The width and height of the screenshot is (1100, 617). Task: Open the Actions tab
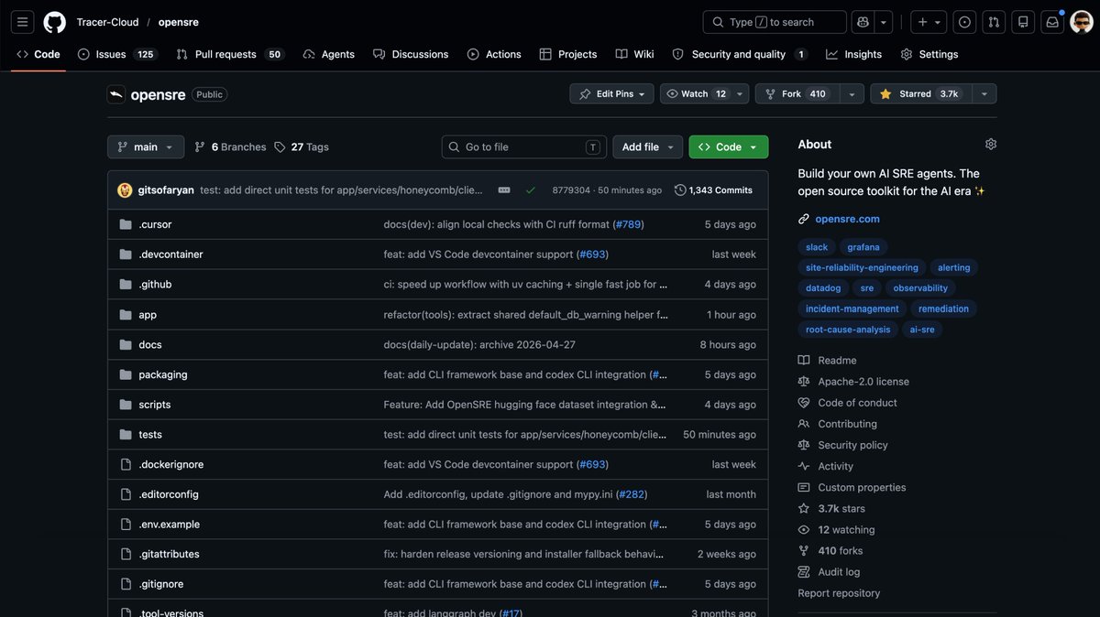[494, 54]
